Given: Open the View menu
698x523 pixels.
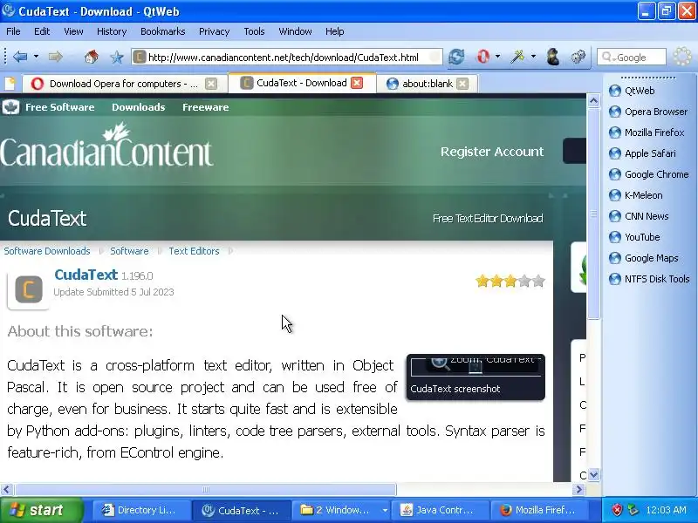Looking at the screenshot, I should point(73,31).
